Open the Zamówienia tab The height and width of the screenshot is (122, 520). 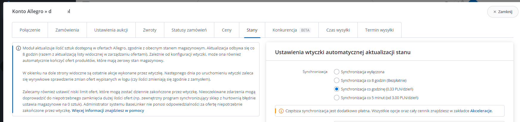tap(67, 30)
